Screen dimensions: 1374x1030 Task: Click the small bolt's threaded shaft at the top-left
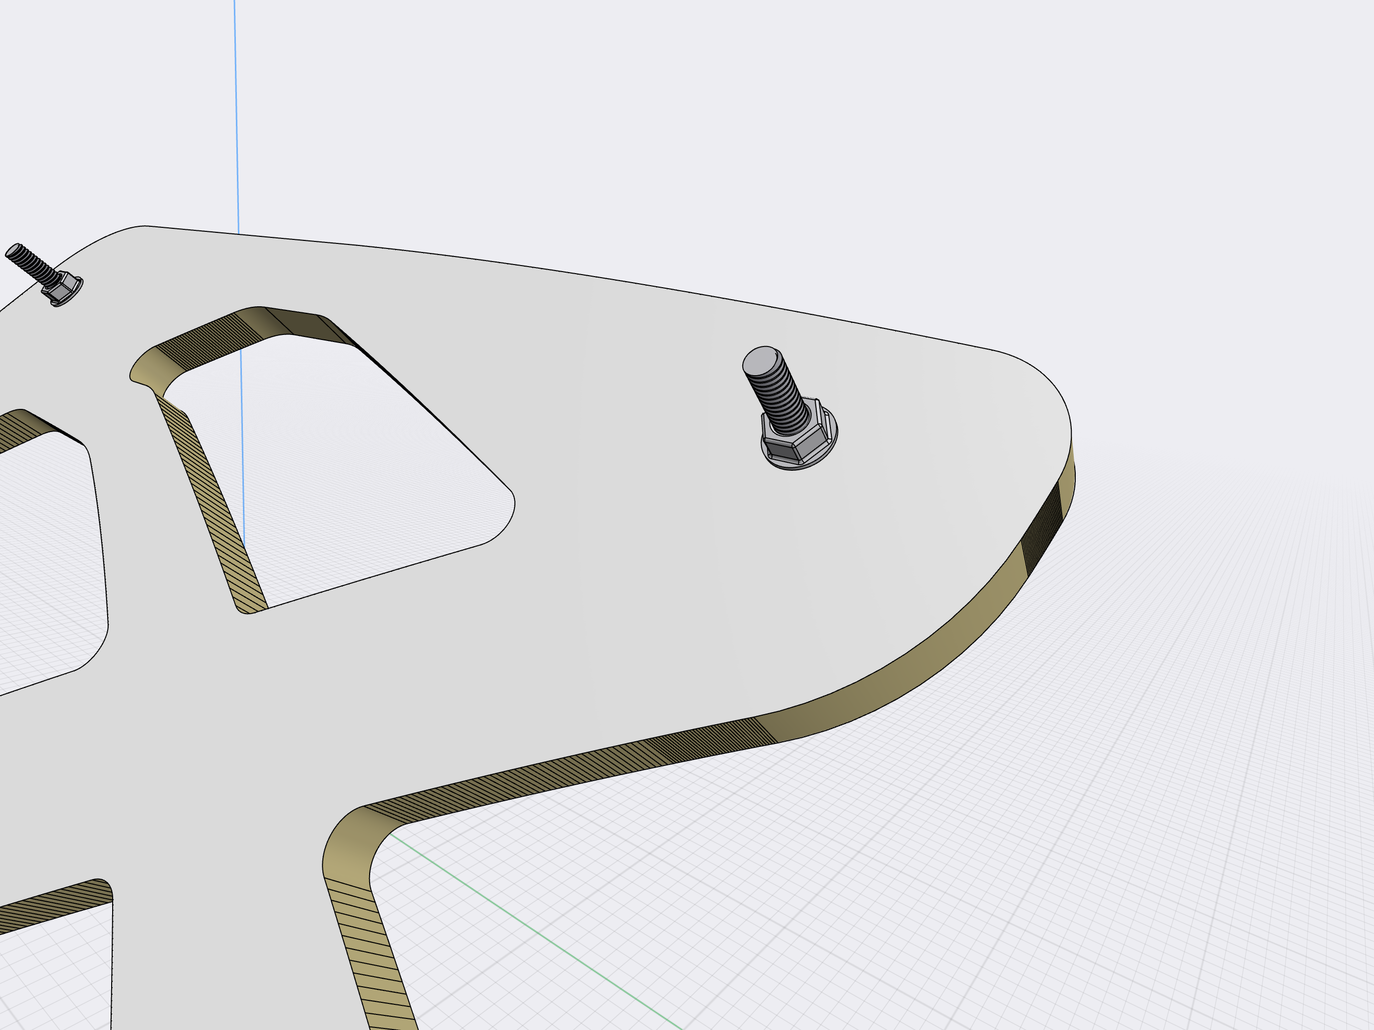click(x=31, y=264)
